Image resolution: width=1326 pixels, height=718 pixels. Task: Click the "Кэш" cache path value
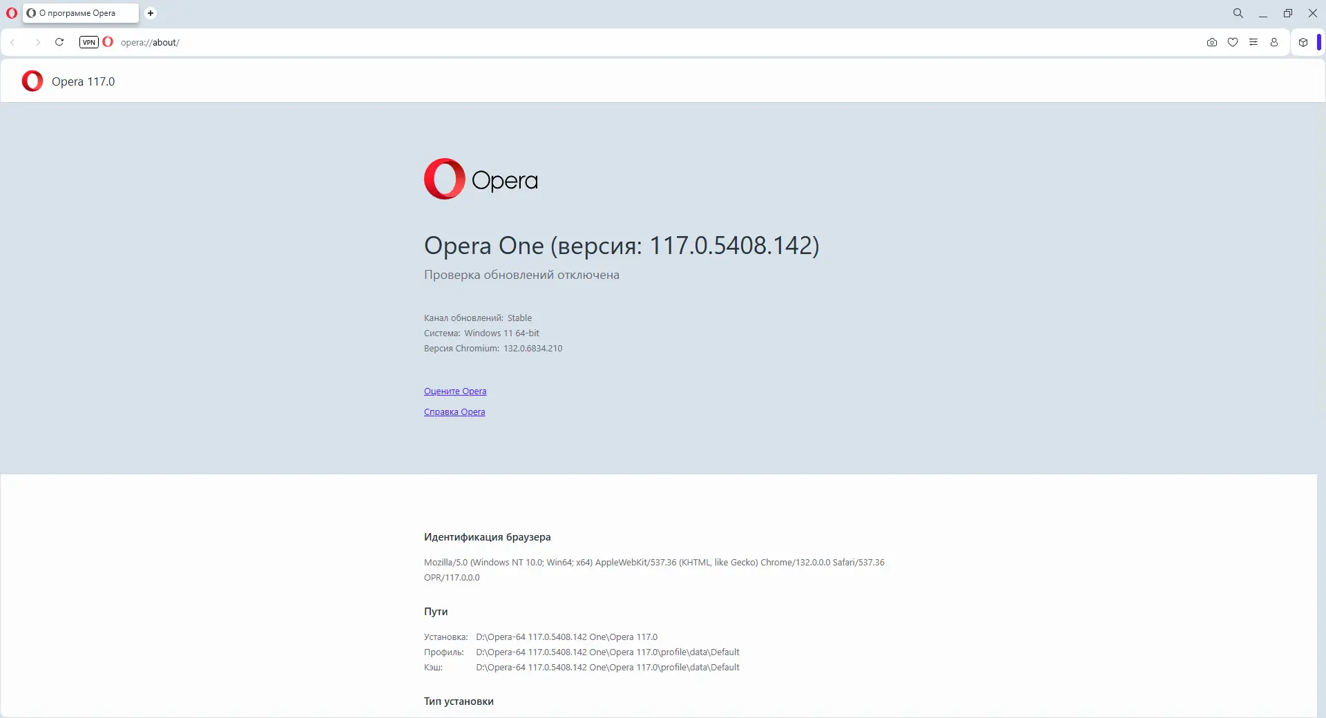(x=608, y=668)
